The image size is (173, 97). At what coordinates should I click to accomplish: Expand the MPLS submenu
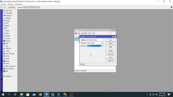[8, 31]
